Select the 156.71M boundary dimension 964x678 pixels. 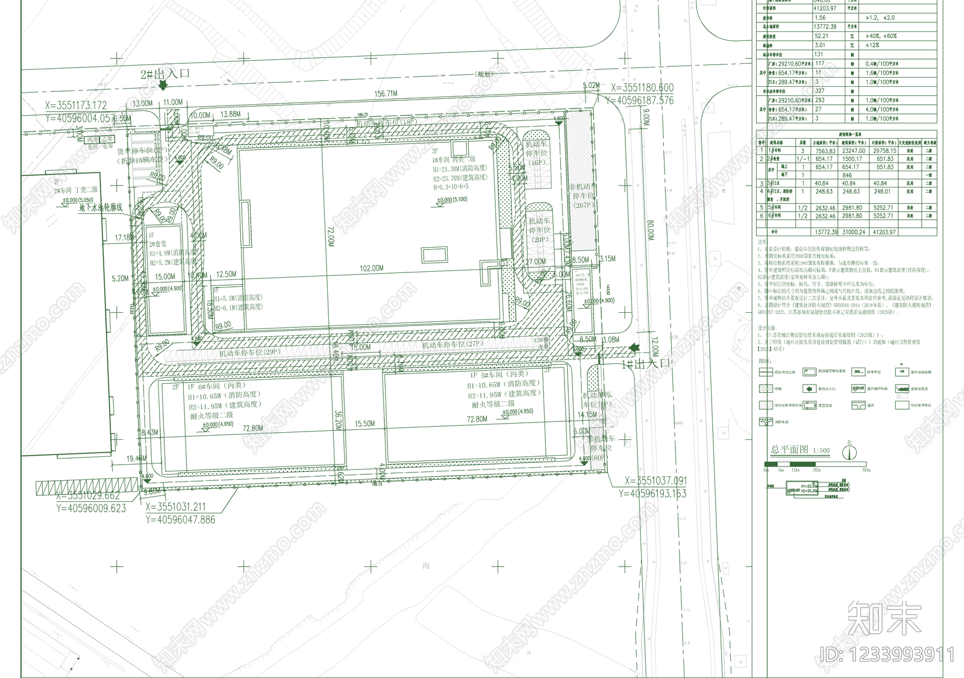click(x=386, y=94)
